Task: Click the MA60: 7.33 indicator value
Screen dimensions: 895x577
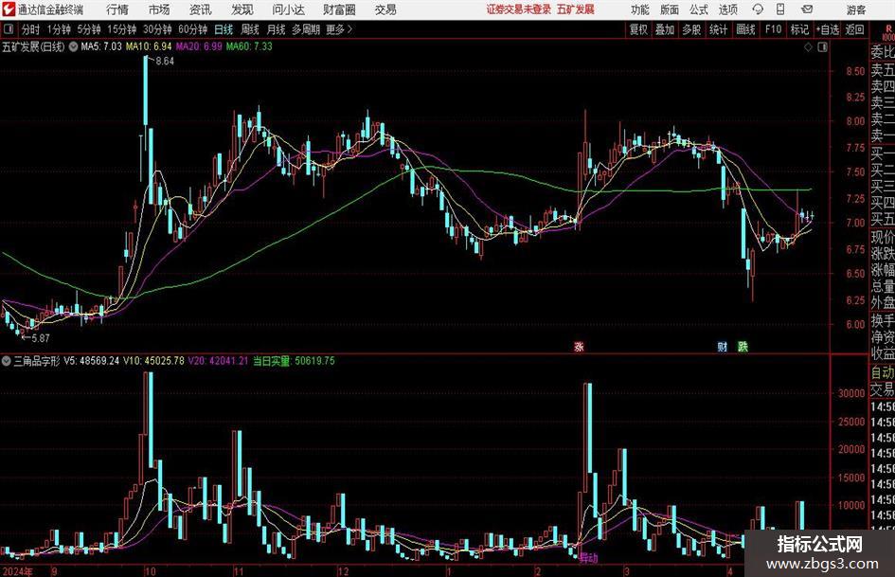Action: pyautogui.click(x=249, y=46)
